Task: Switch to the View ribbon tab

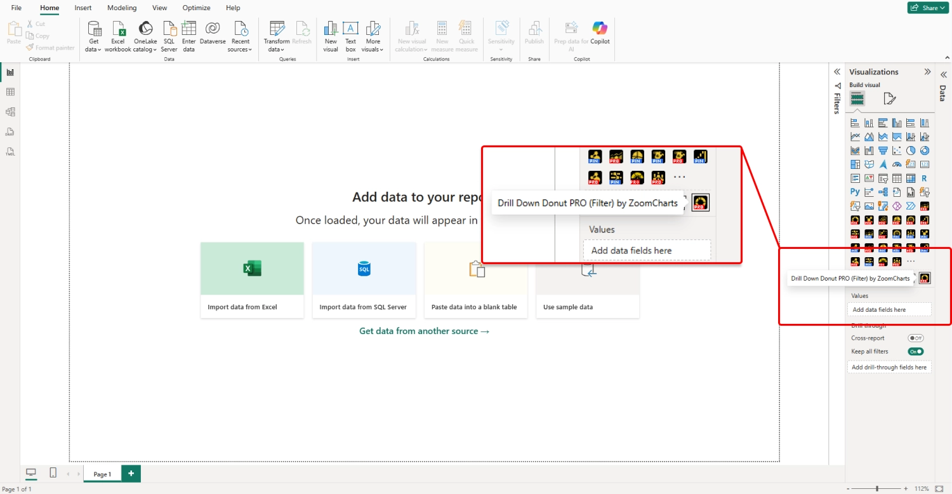Action: click(160, 8)
